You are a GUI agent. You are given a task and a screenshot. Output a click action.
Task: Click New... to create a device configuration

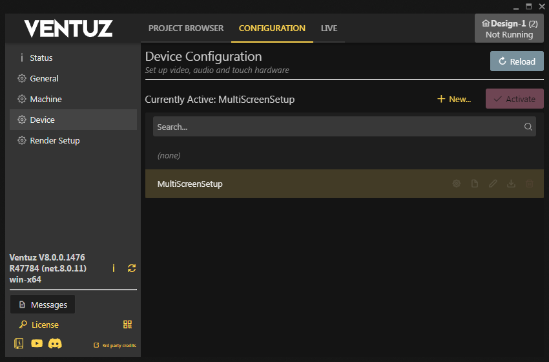coord(454,99)
